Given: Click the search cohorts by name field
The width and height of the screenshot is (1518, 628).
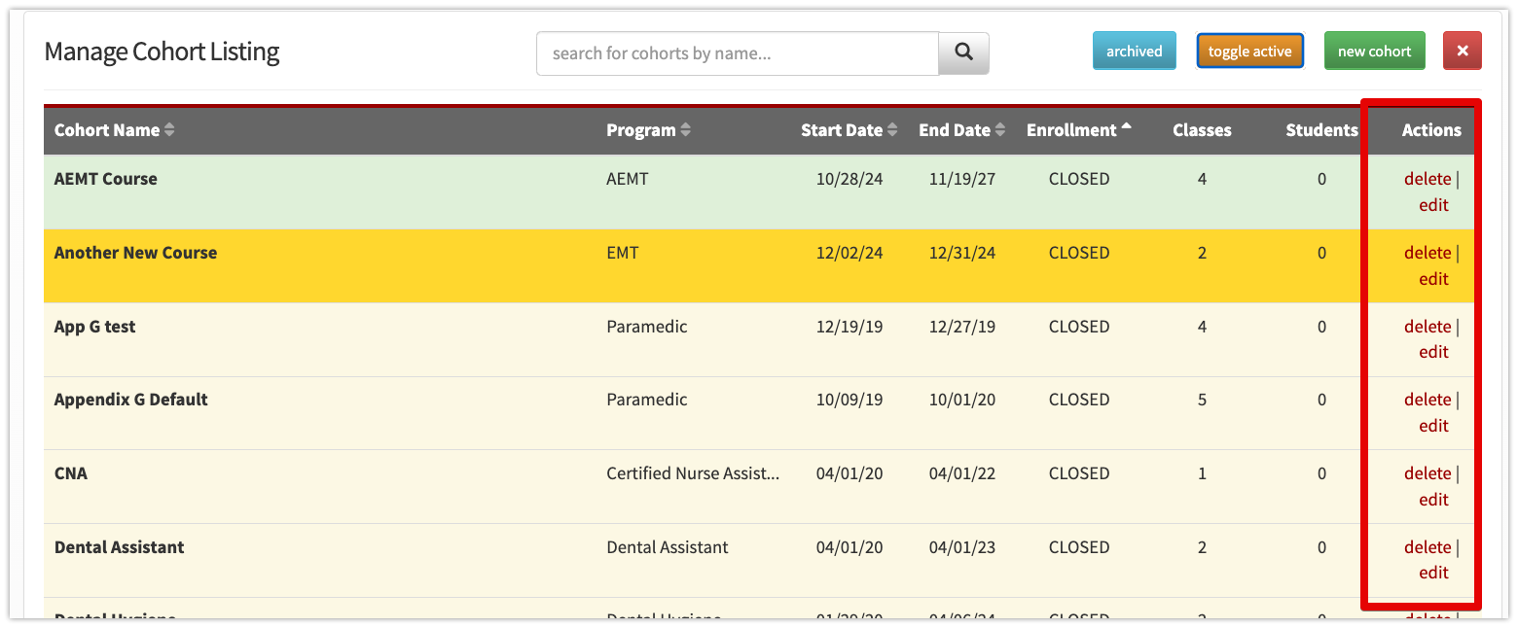Looking at the screenshot, I should [738, 53].
